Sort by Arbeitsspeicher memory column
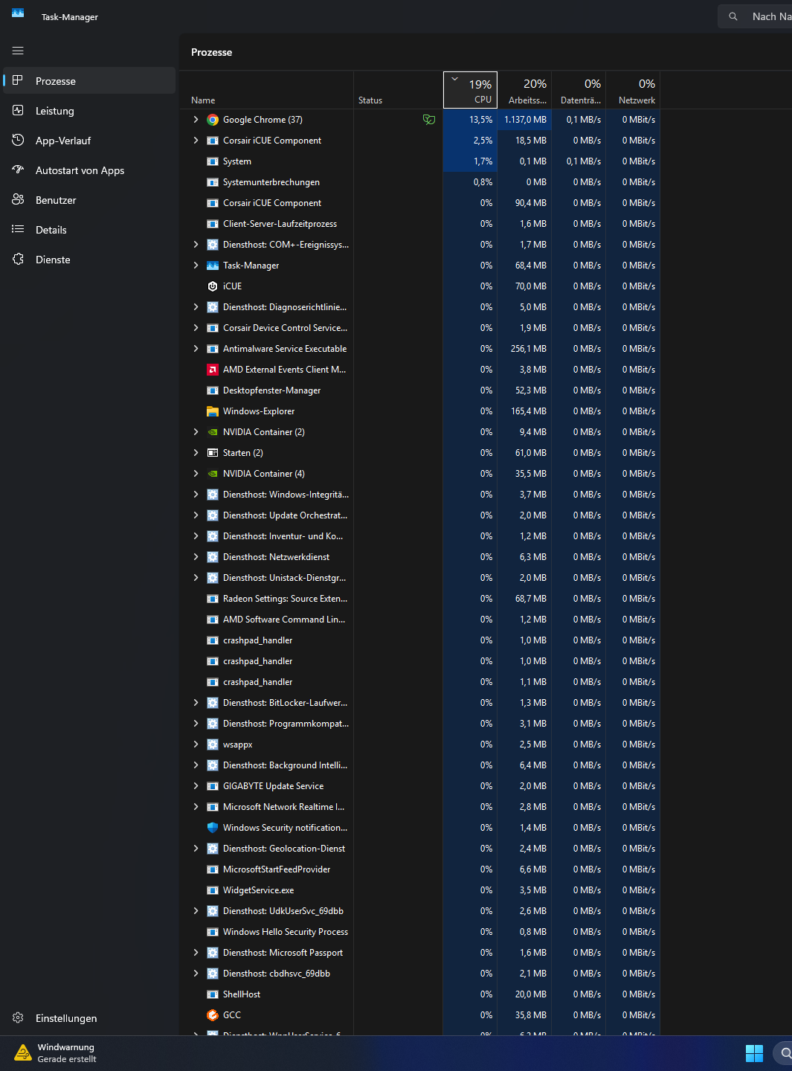 [524, 90]
